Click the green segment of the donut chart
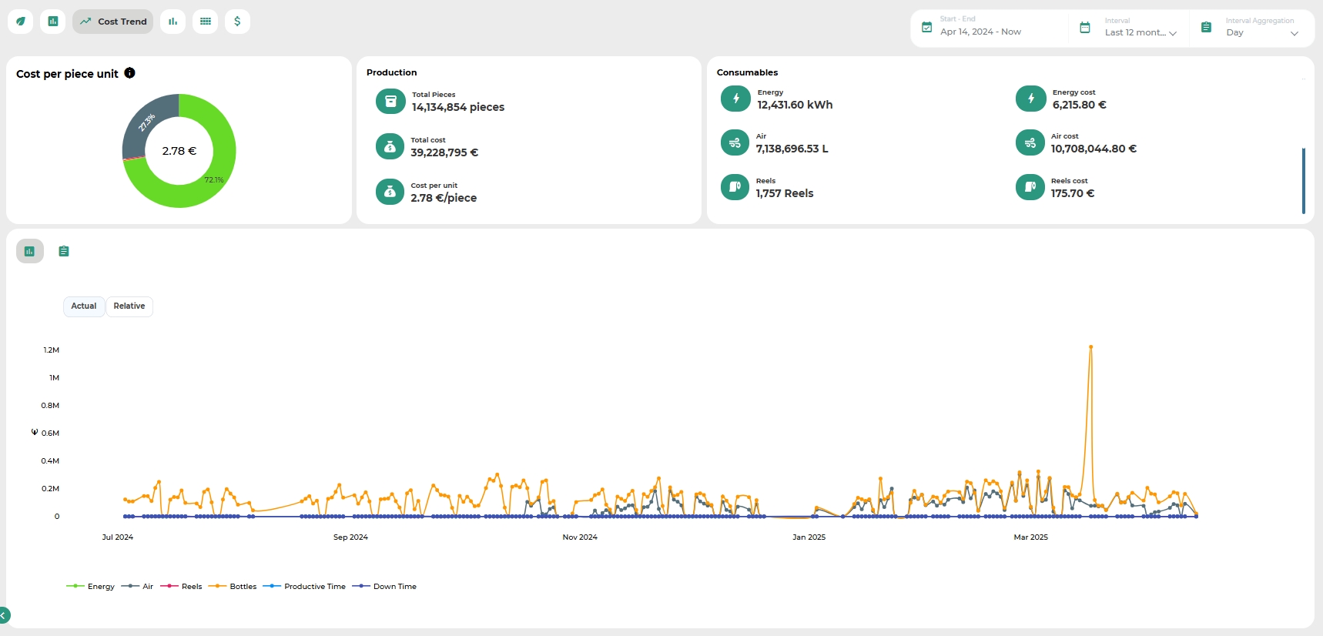 tap(218, 180)
